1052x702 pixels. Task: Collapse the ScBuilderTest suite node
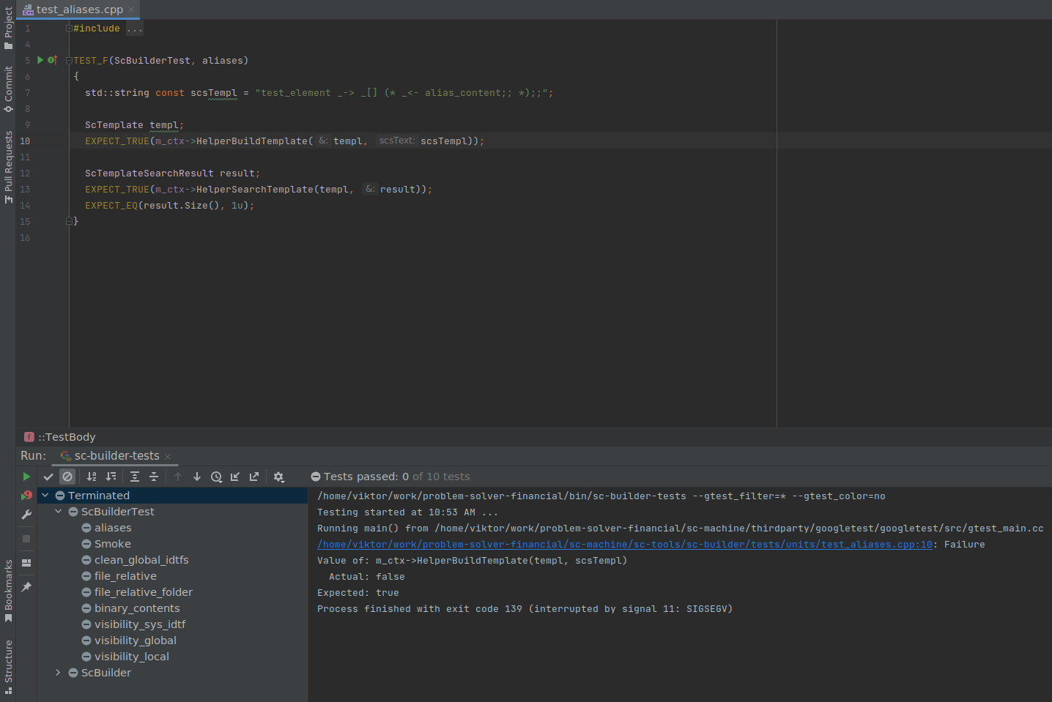(x=59, y=512)
